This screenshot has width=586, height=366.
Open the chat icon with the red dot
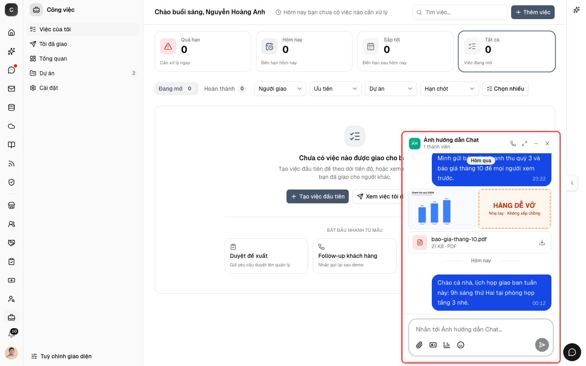(11, 70)
